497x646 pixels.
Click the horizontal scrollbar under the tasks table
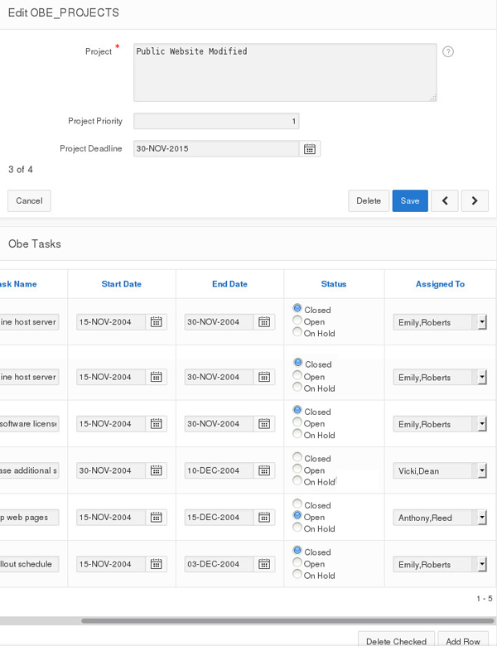click(x=282, y=620)
